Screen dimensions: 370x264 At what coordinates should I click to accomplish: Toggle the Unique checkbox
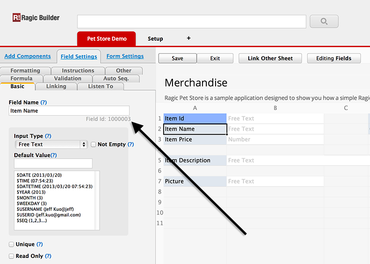(11, 244)
